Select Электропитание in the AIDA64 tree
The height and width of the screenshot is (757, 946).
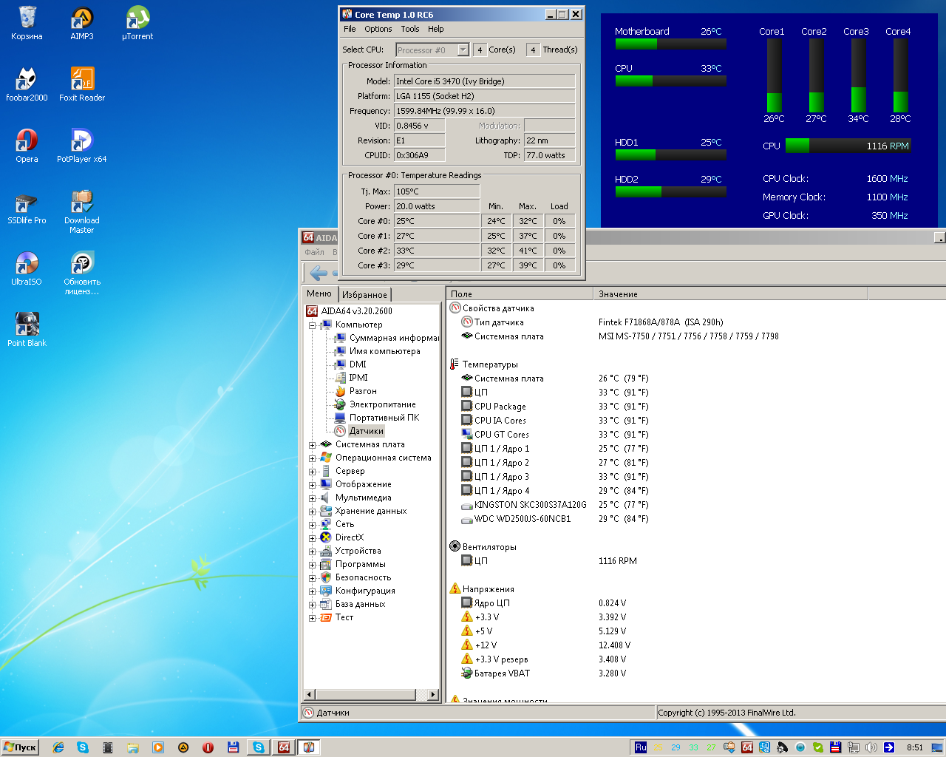[383, 404]
